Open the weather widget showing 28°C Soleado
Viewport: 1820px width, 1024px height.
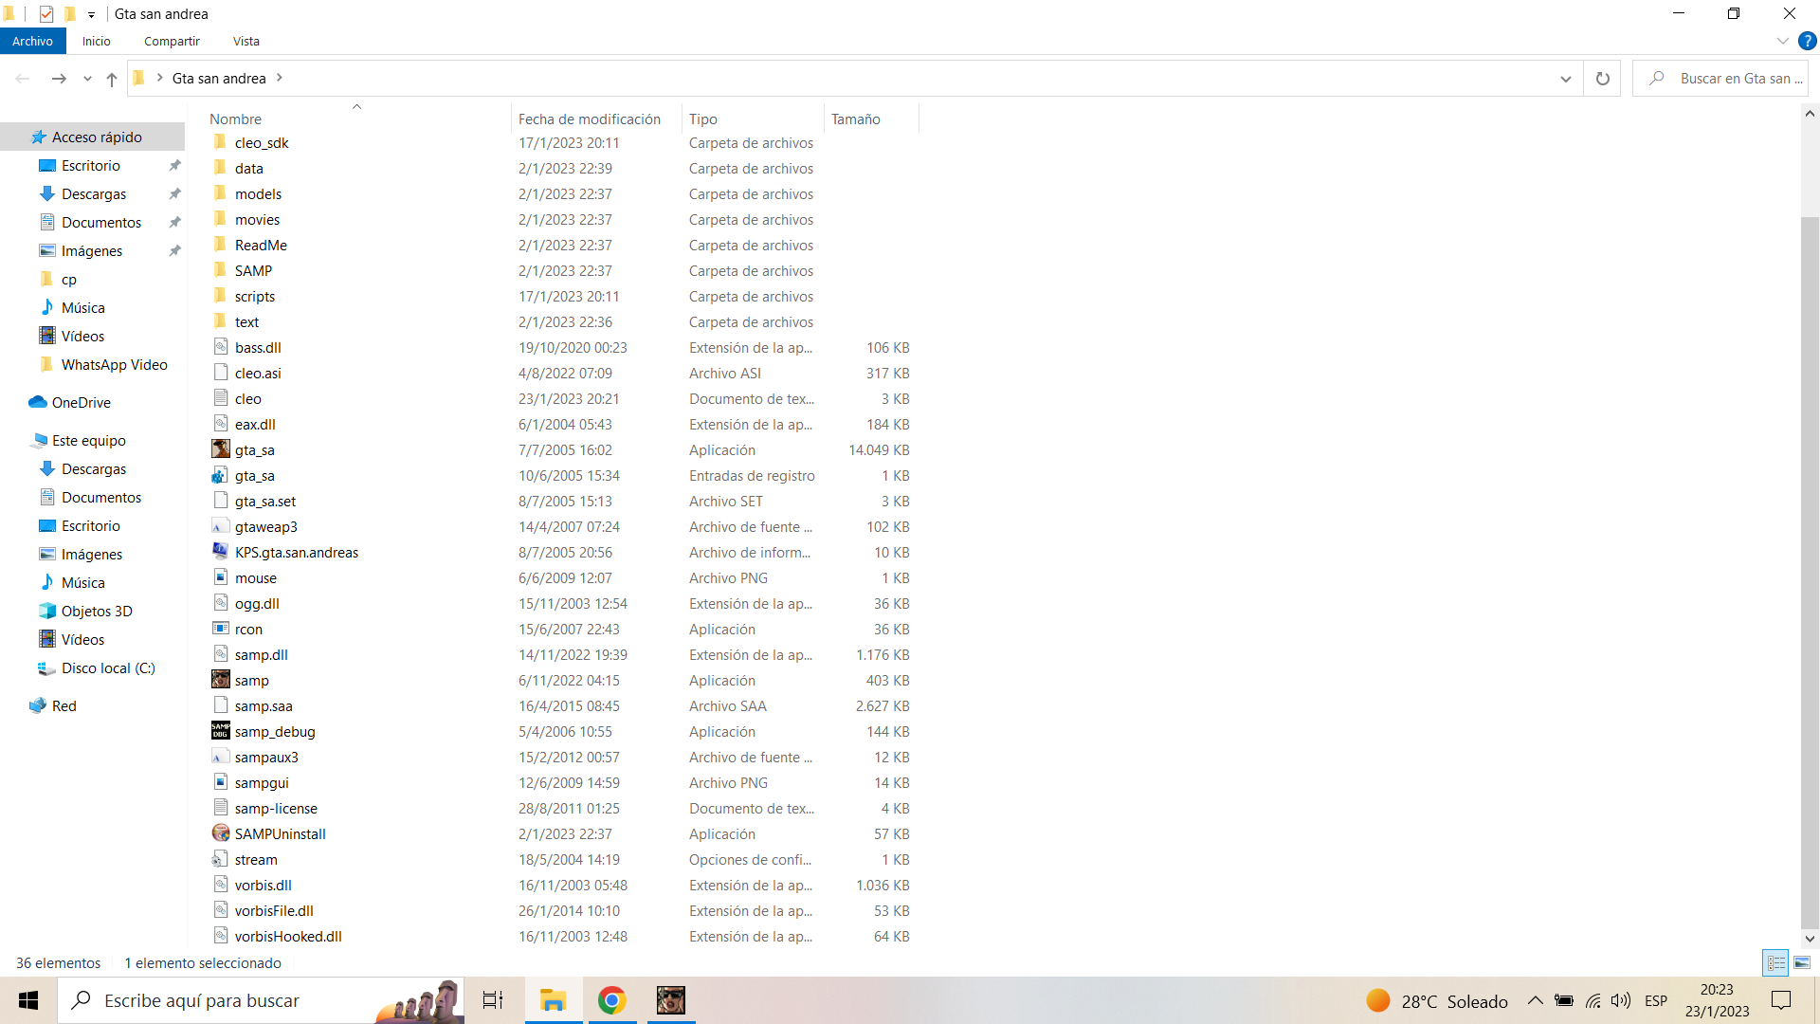coord(1438,1000)
